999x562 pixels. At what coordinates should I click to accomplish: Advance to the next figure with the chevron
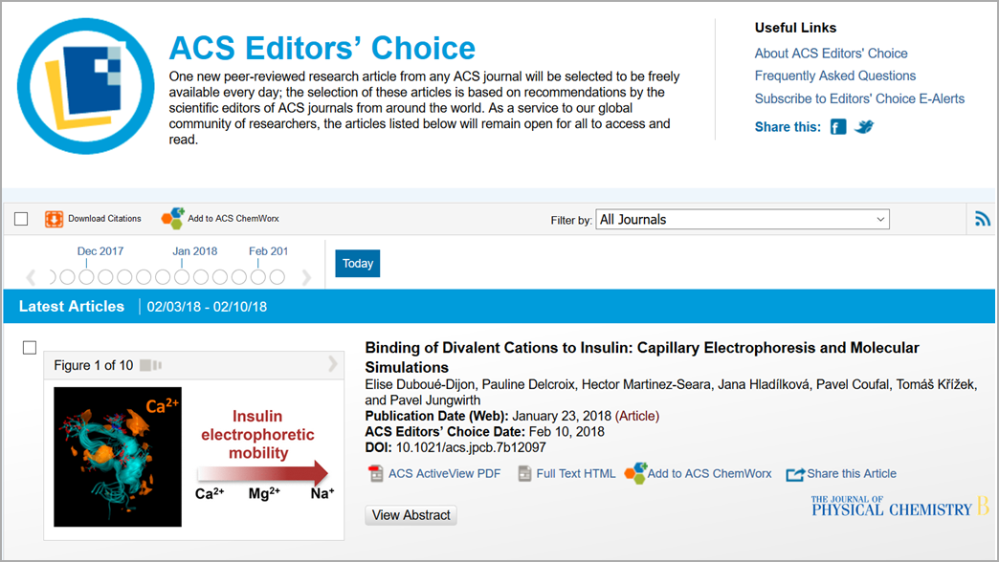click(x=333, y=364)
